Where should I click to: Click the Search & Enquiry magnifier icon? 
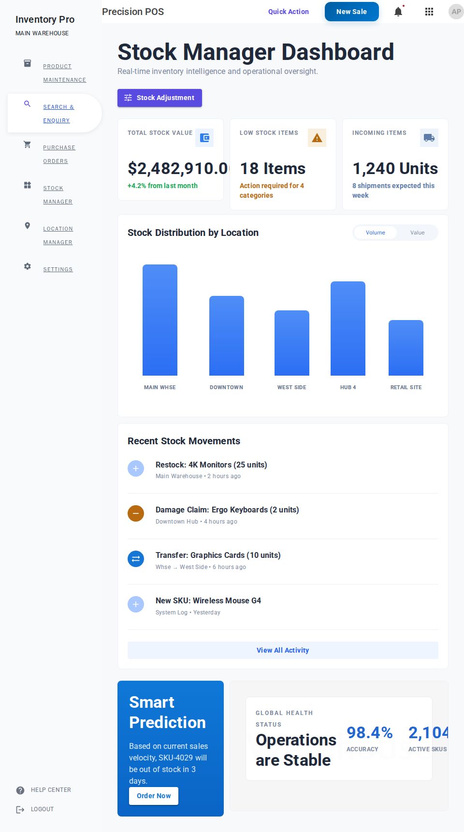[28, 104]
